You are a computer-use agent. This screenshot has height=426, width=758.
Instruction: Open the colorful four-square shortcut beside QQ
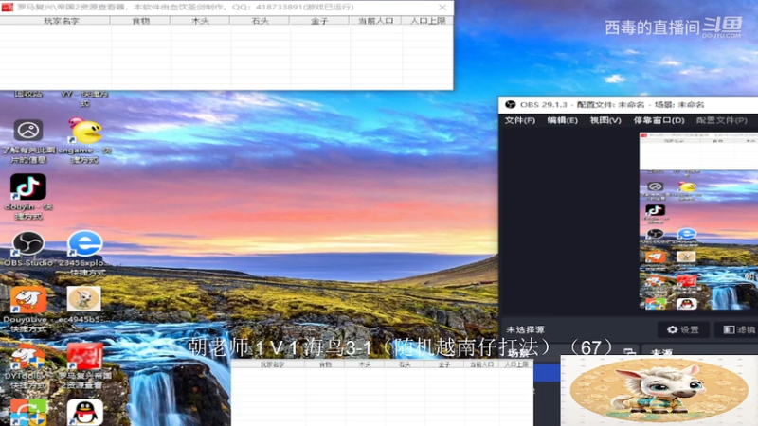28,413
